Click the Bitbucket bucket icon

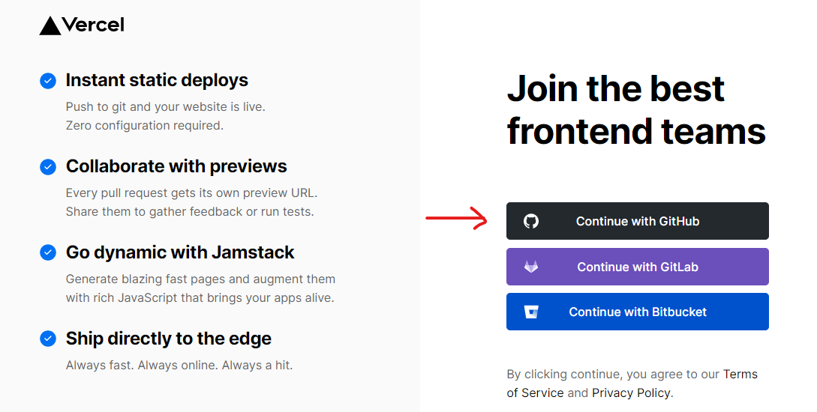coord(531,312)
